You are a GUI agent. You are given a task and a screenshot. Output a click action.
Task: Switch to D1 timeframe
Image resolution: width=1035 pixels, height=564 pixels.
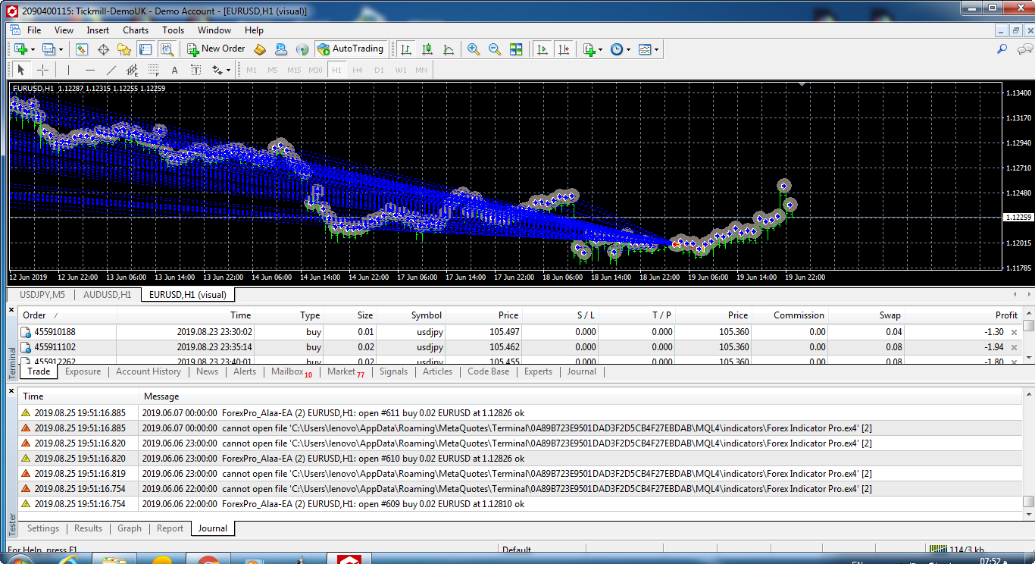[x=379, y=70]
